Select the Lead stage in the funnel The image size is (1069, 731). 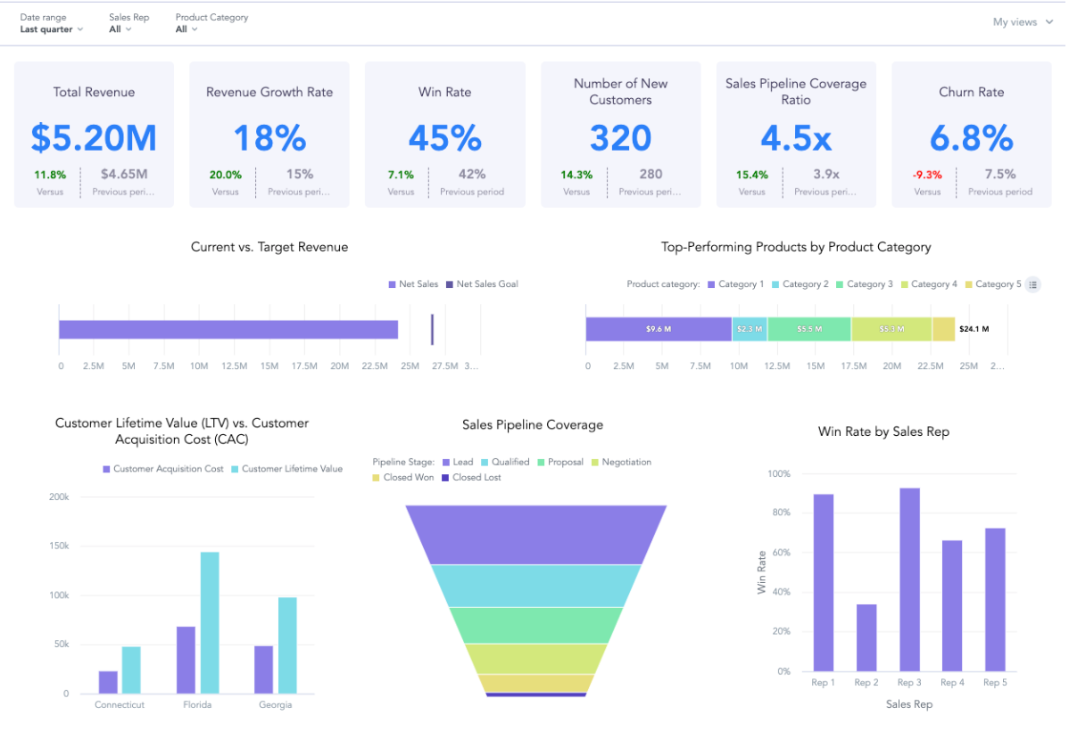click(x=535, y=534)
